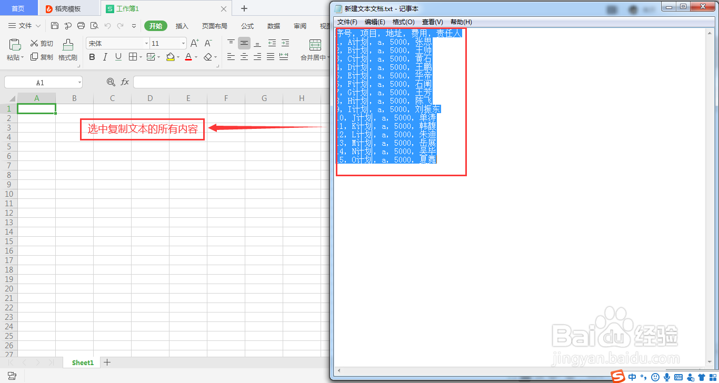Screen dimensions: 719x383
Task: Set top vertical alignment
Action: pyautogui.click(x=231, y=43)
